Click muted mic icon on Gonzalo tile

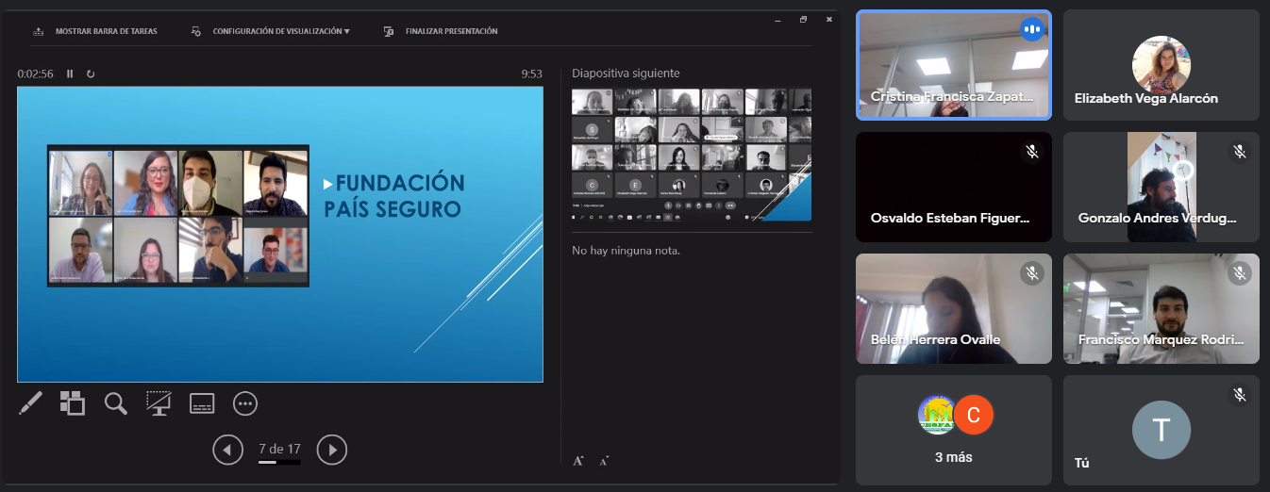[x=1240, y=151]
